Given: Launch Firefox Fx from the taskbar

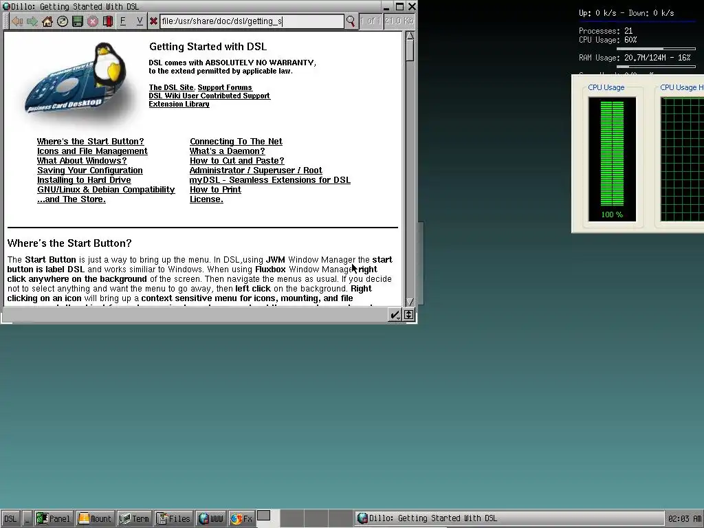Looking at the screenshot, I should click(241, 518).
